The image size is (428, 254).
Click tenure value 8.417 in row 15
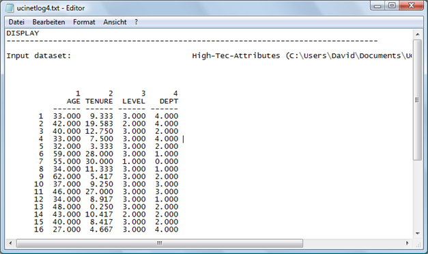pyautogui.click(x=102, y=222)
